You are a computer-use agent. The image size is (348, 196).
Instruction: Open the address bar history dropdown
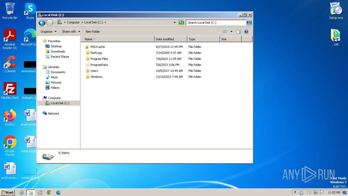tap(175, 23)
